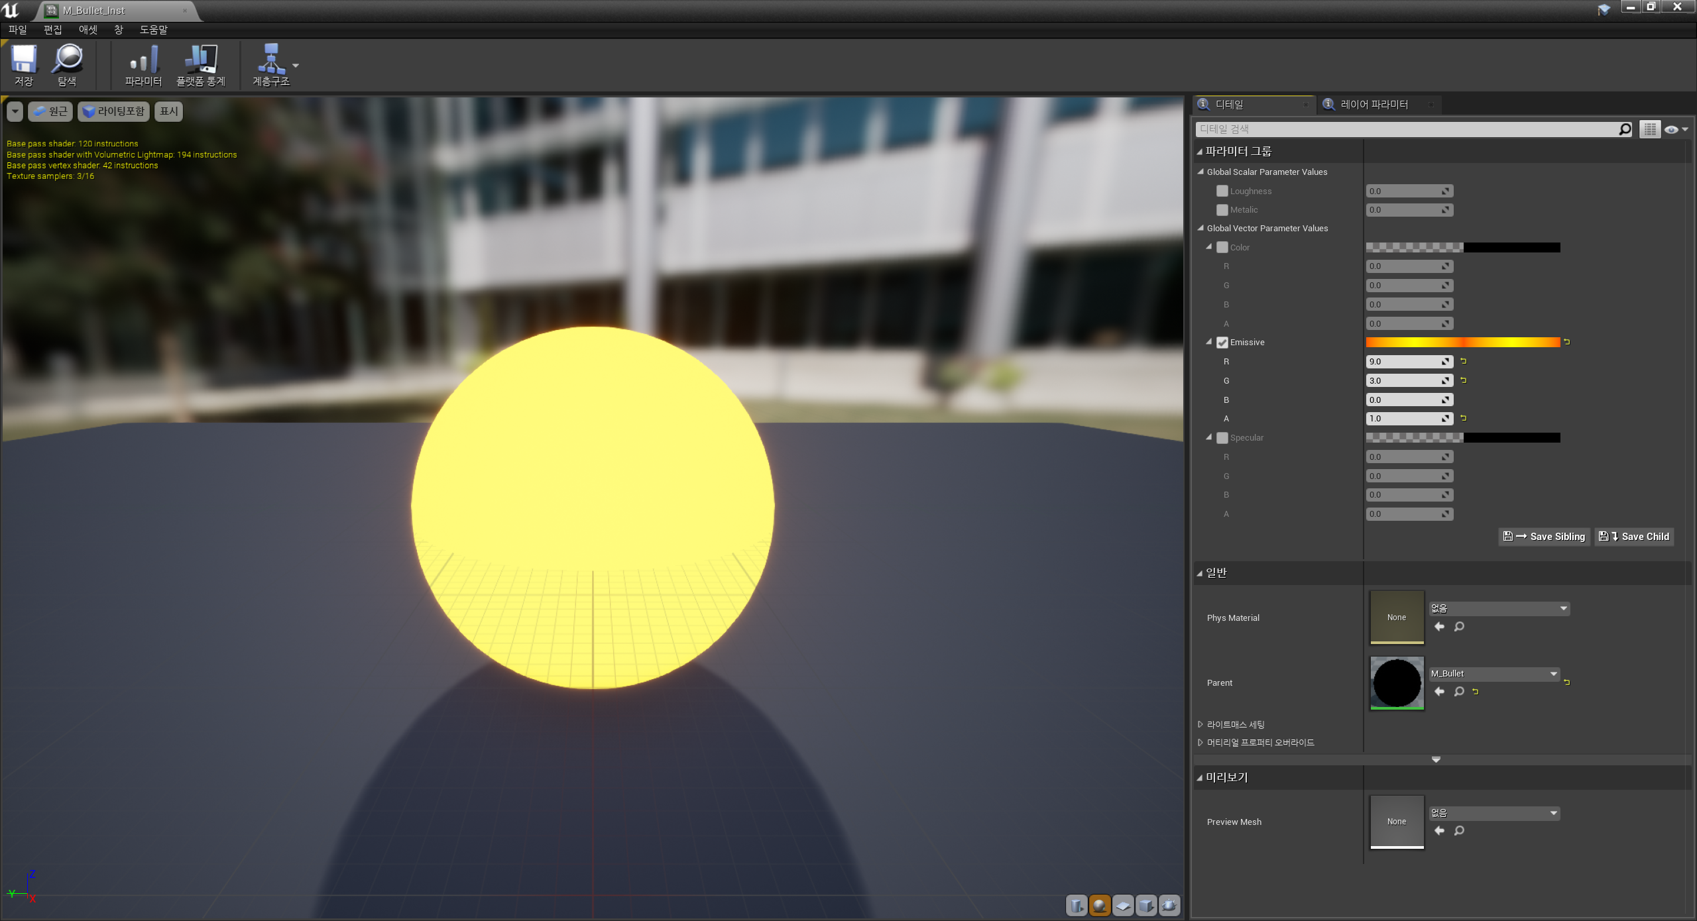Set preview mesh to plane shape
Image resolution: width=1697 pixels, height=921 pixels.
1123,905
